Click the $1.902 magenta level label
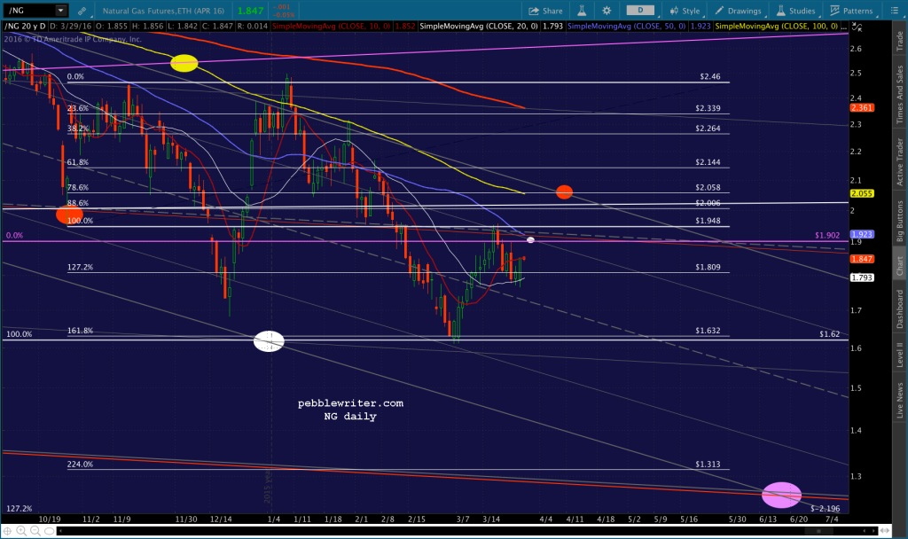Screen dimensions: 908x539 pyautogui.click(x=827, y=235)
